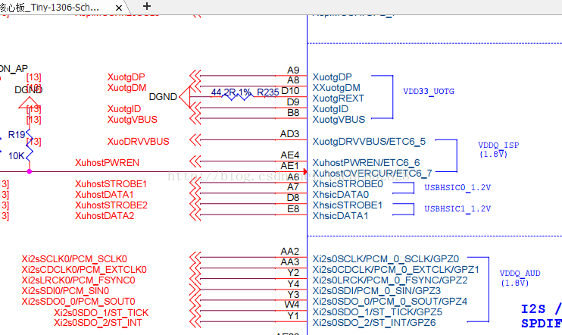
Task: Select pin number AA2
Action: coord(290,252)
